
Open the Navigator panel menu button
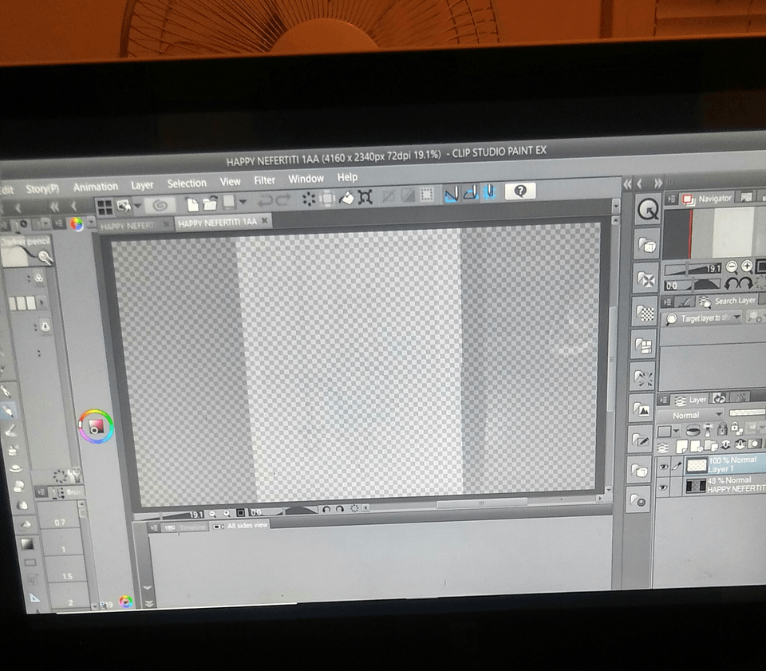click(672, 199)
